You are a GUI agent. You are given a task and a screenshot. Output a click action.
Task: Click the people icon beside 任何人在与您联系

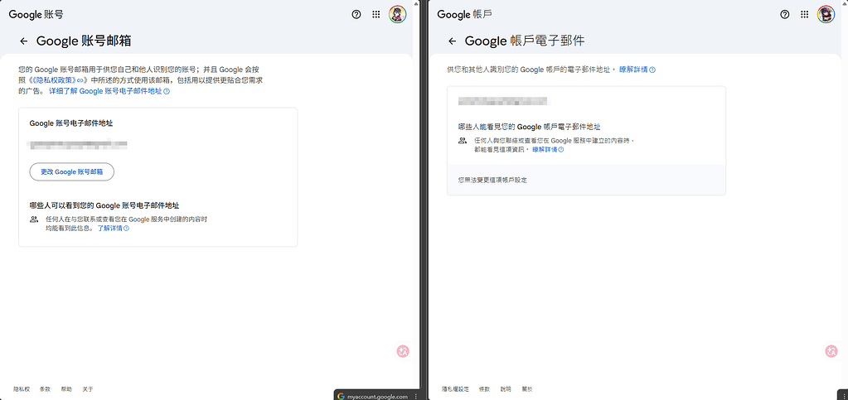point(34,219)
